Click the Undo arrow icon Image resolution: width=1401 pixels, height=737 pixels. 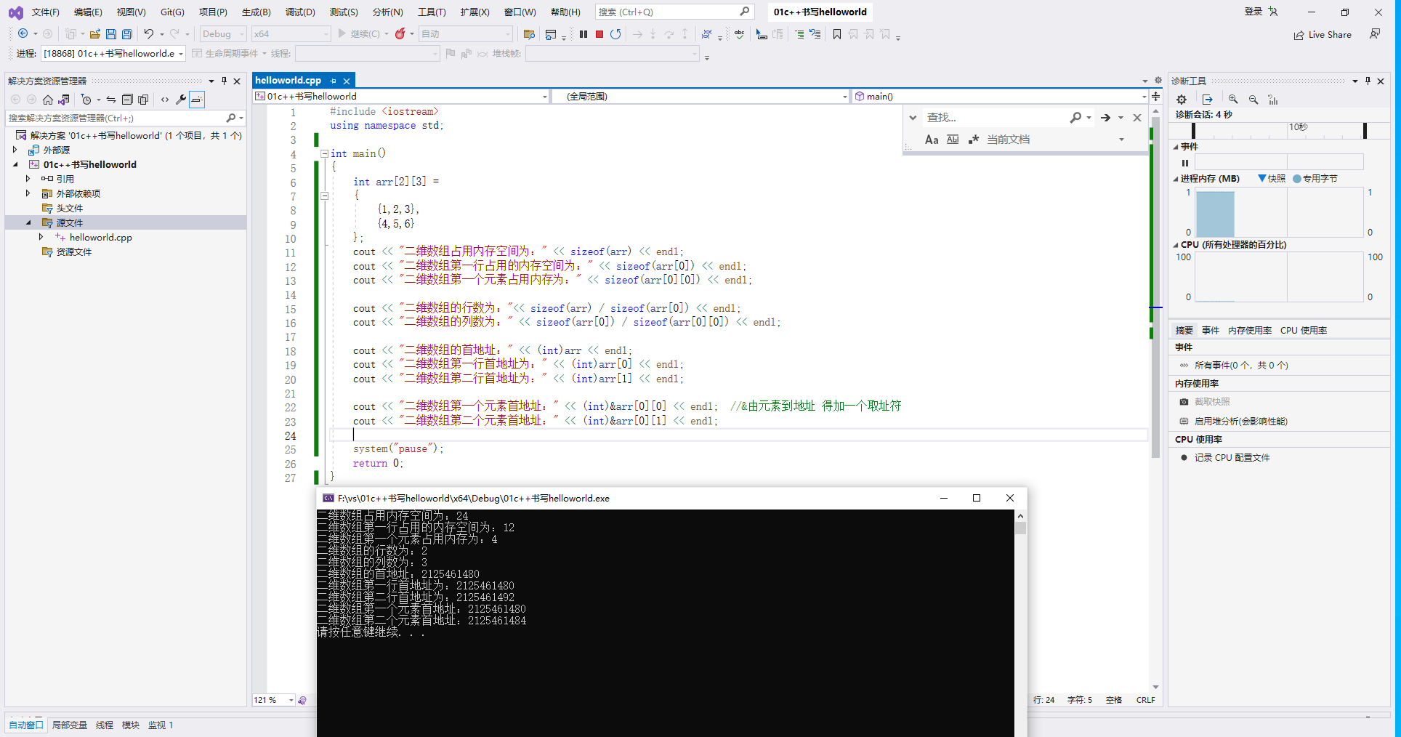coord(149,34)
